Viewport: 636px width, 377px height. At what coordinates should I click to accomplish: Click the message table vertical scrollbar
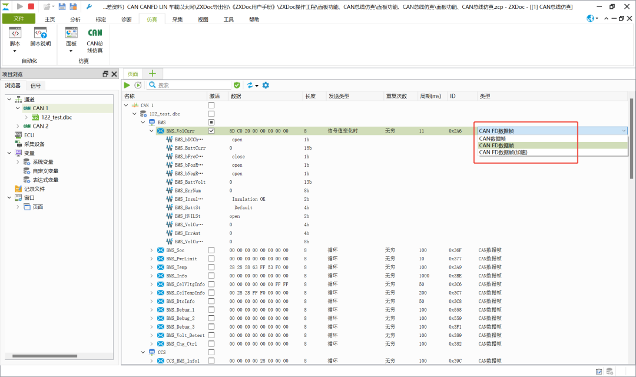(x=631, y=138)
